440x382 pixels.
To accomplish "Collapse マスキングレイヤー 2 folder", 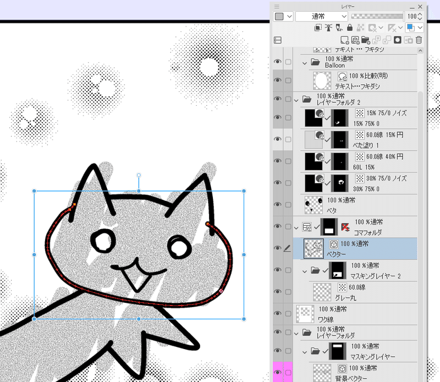I will tap(305, 271).
